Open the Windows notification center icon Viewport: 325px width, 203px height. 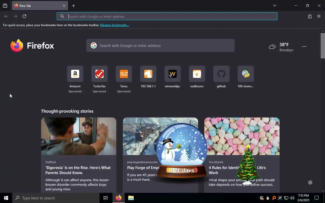(317, 198)
